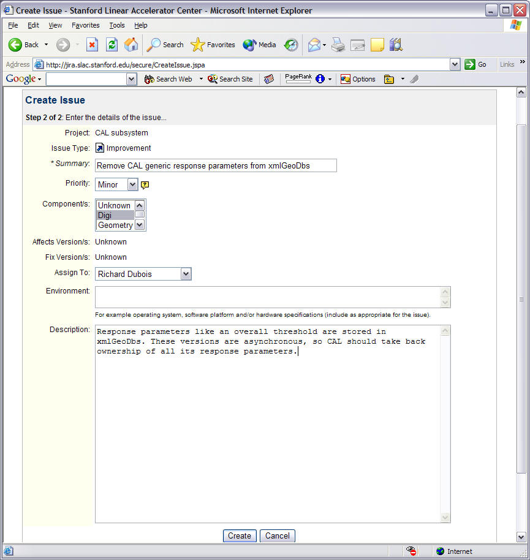
Task: Open the Media globe toolbar button
Action: (x=259, y=45)
